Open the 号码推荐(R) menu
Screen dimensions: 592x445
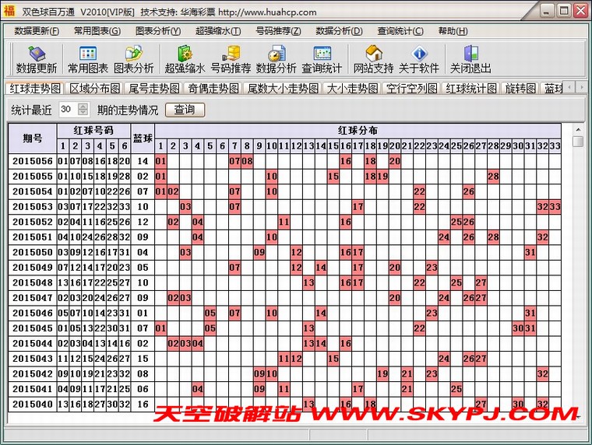(x=278, y=31)
